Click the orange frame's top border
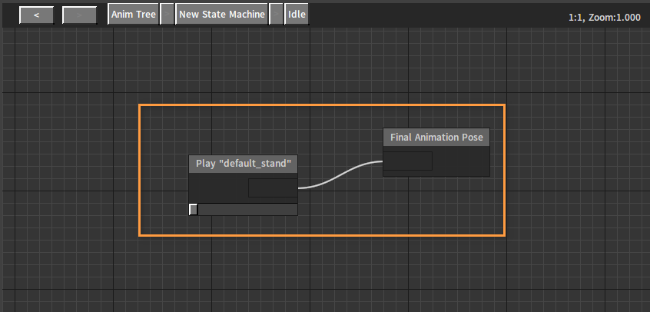Viewport: 650px width, 312px height. 323,105
